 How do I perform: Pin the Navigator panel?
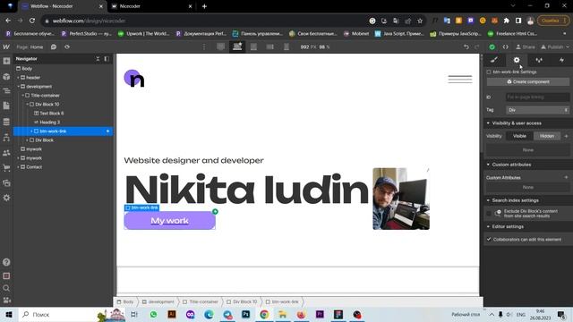(x=107, y=58)
